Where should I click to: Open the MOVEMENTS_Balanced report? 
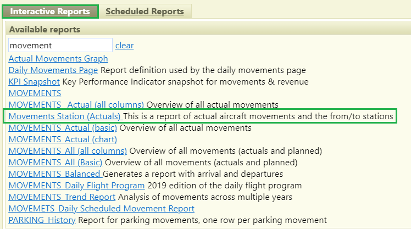click(x=55, y=174)
